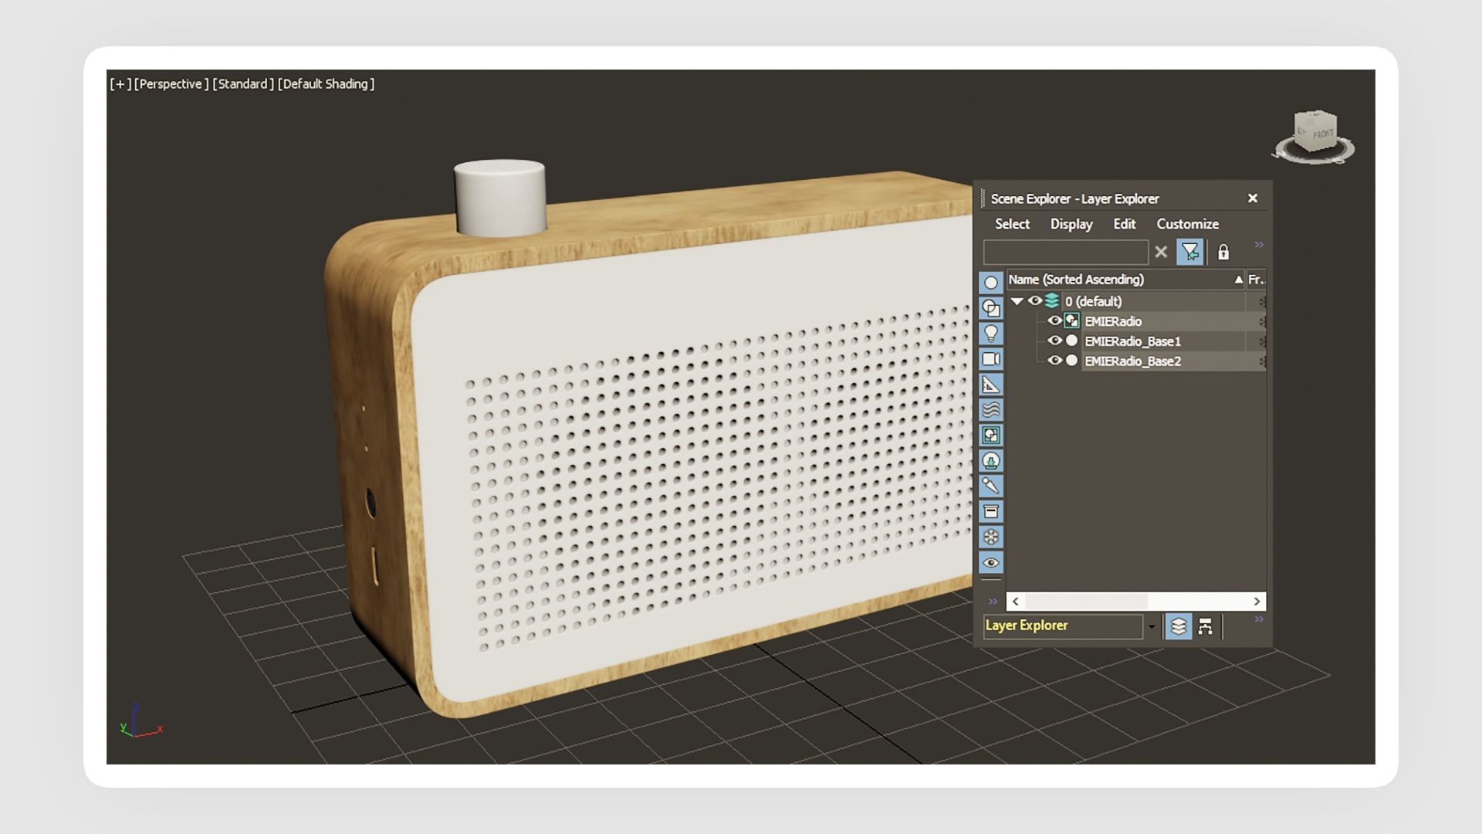
Task: Click the lock cell selection padlock icon
Action: tap(1223, 253)
